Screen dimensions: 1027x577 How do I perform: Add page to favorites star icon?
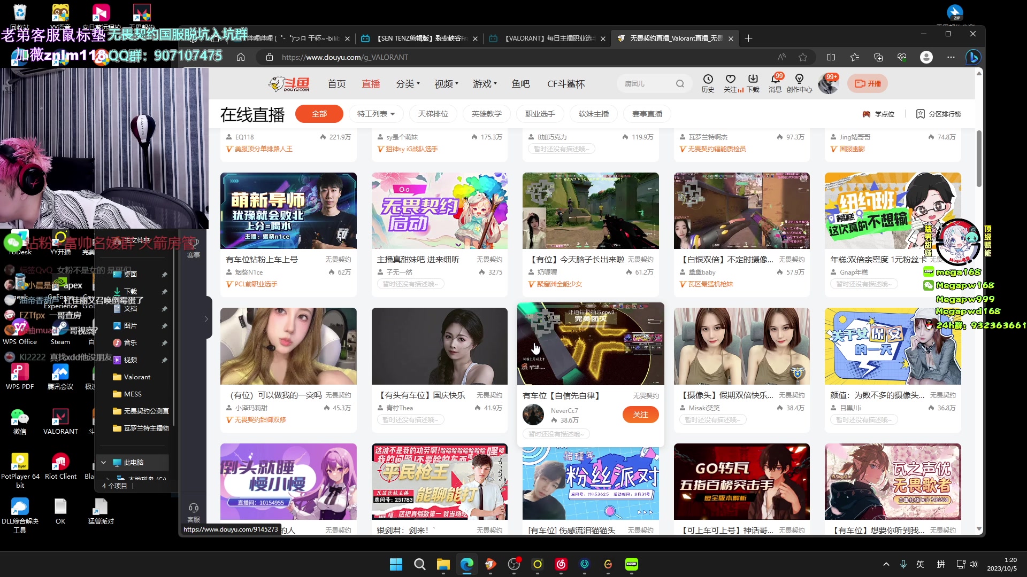pyautogui.click(x=803, y=57)
